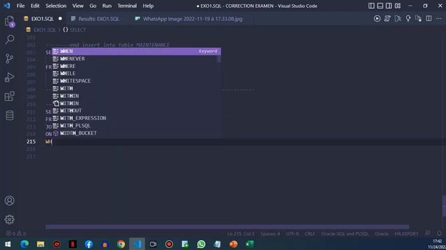The height and width of the screenshot is (250, 446).
Task: Open Netflix from the taskbar
Action: click(x=72, y=244)
